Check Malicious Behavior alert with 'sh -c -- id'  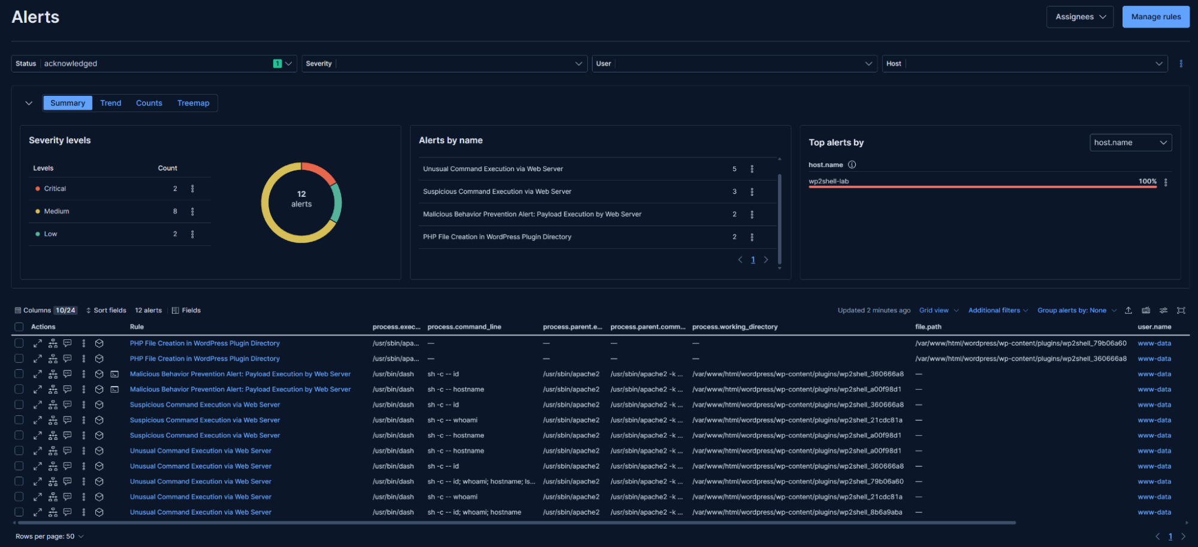point(19,374)
